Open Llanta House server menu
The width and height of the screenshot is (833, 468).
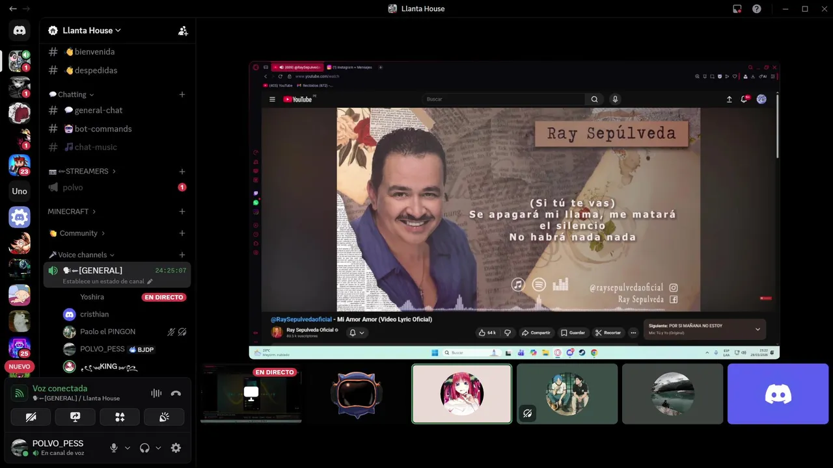[x=92, y=31]
